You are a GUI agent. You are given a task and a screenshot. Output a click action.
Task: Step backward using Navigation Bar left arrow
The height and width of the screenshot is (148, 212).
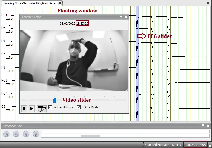(26, 134)
